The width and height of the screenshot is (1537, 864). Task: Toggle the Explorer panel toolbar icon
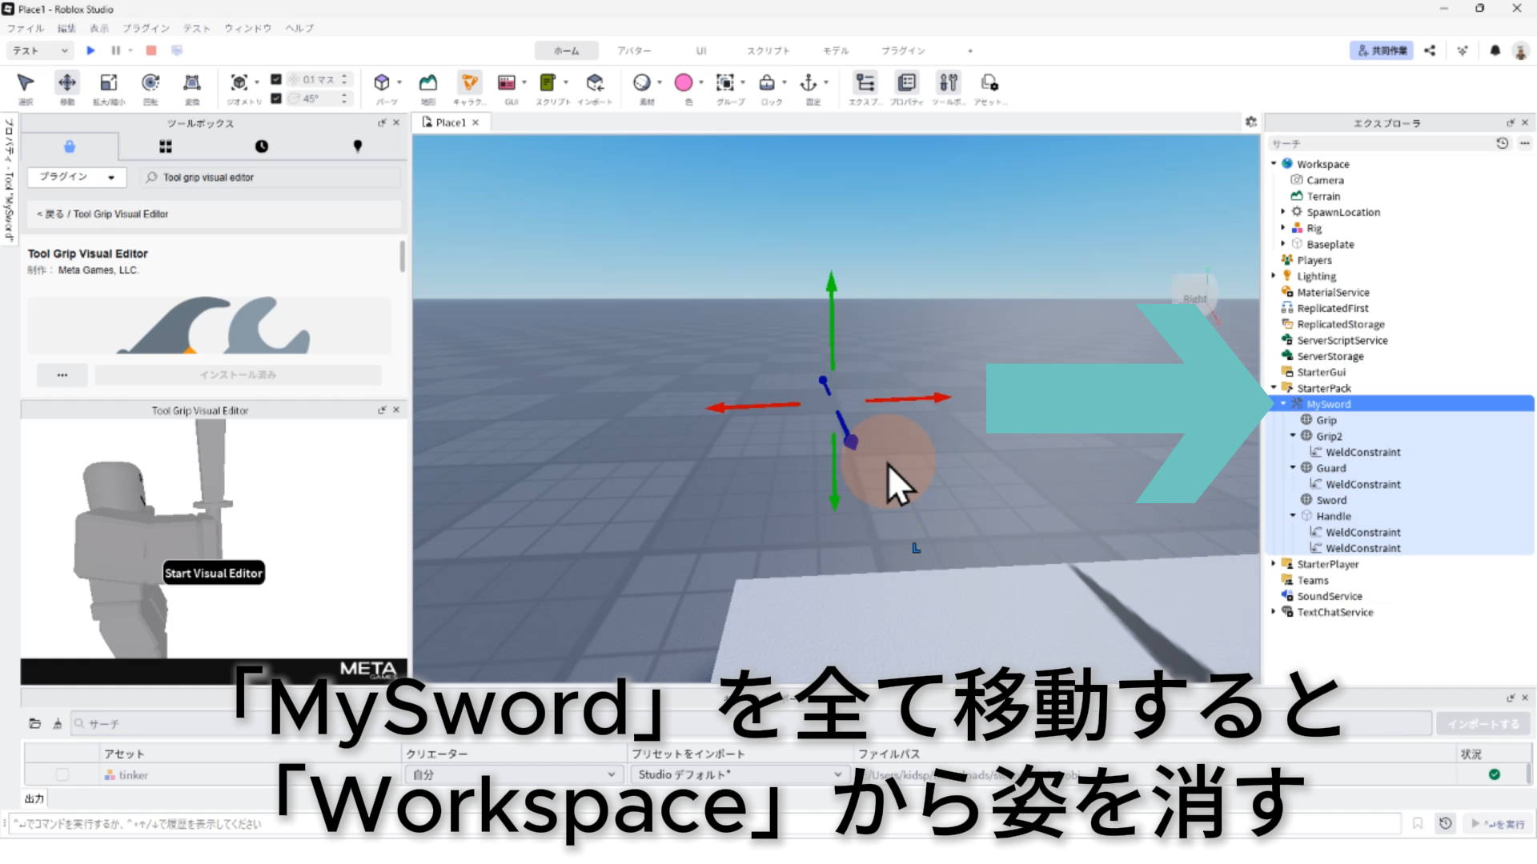click(x=865, y=83)
